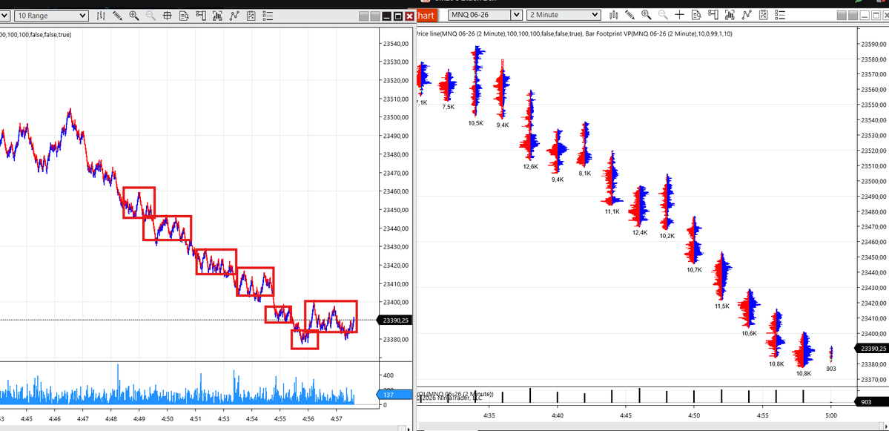Click the 23390,25 price marker in 2 Minute chart

coord(873,349)
